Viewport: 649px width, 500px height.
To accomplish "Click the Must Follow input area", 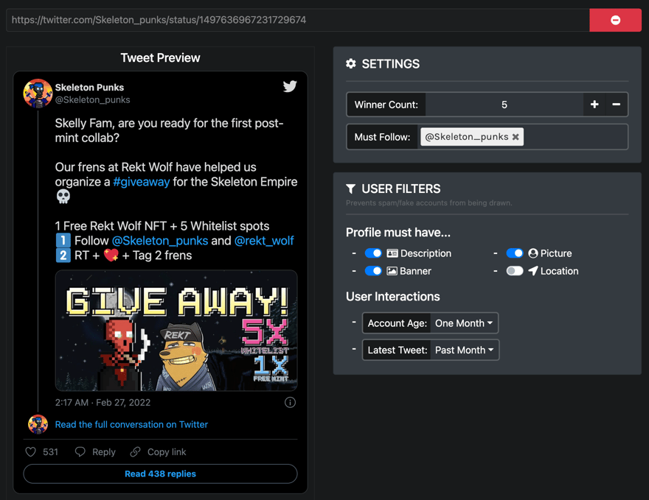I will [575, 137].
